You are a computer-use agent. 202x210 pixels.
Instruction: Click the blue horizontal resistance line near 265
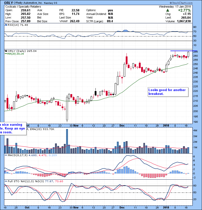(x=183, y=51)
